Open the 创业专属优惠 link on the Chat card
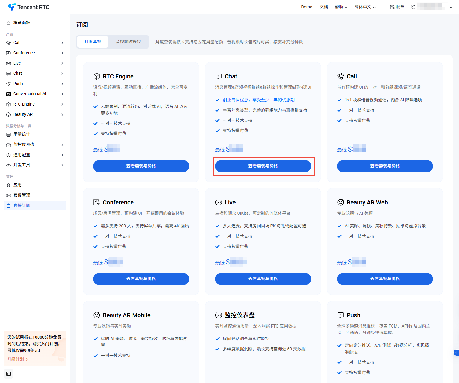The width and height of the screenshot is (459, 383). (259, 100)
